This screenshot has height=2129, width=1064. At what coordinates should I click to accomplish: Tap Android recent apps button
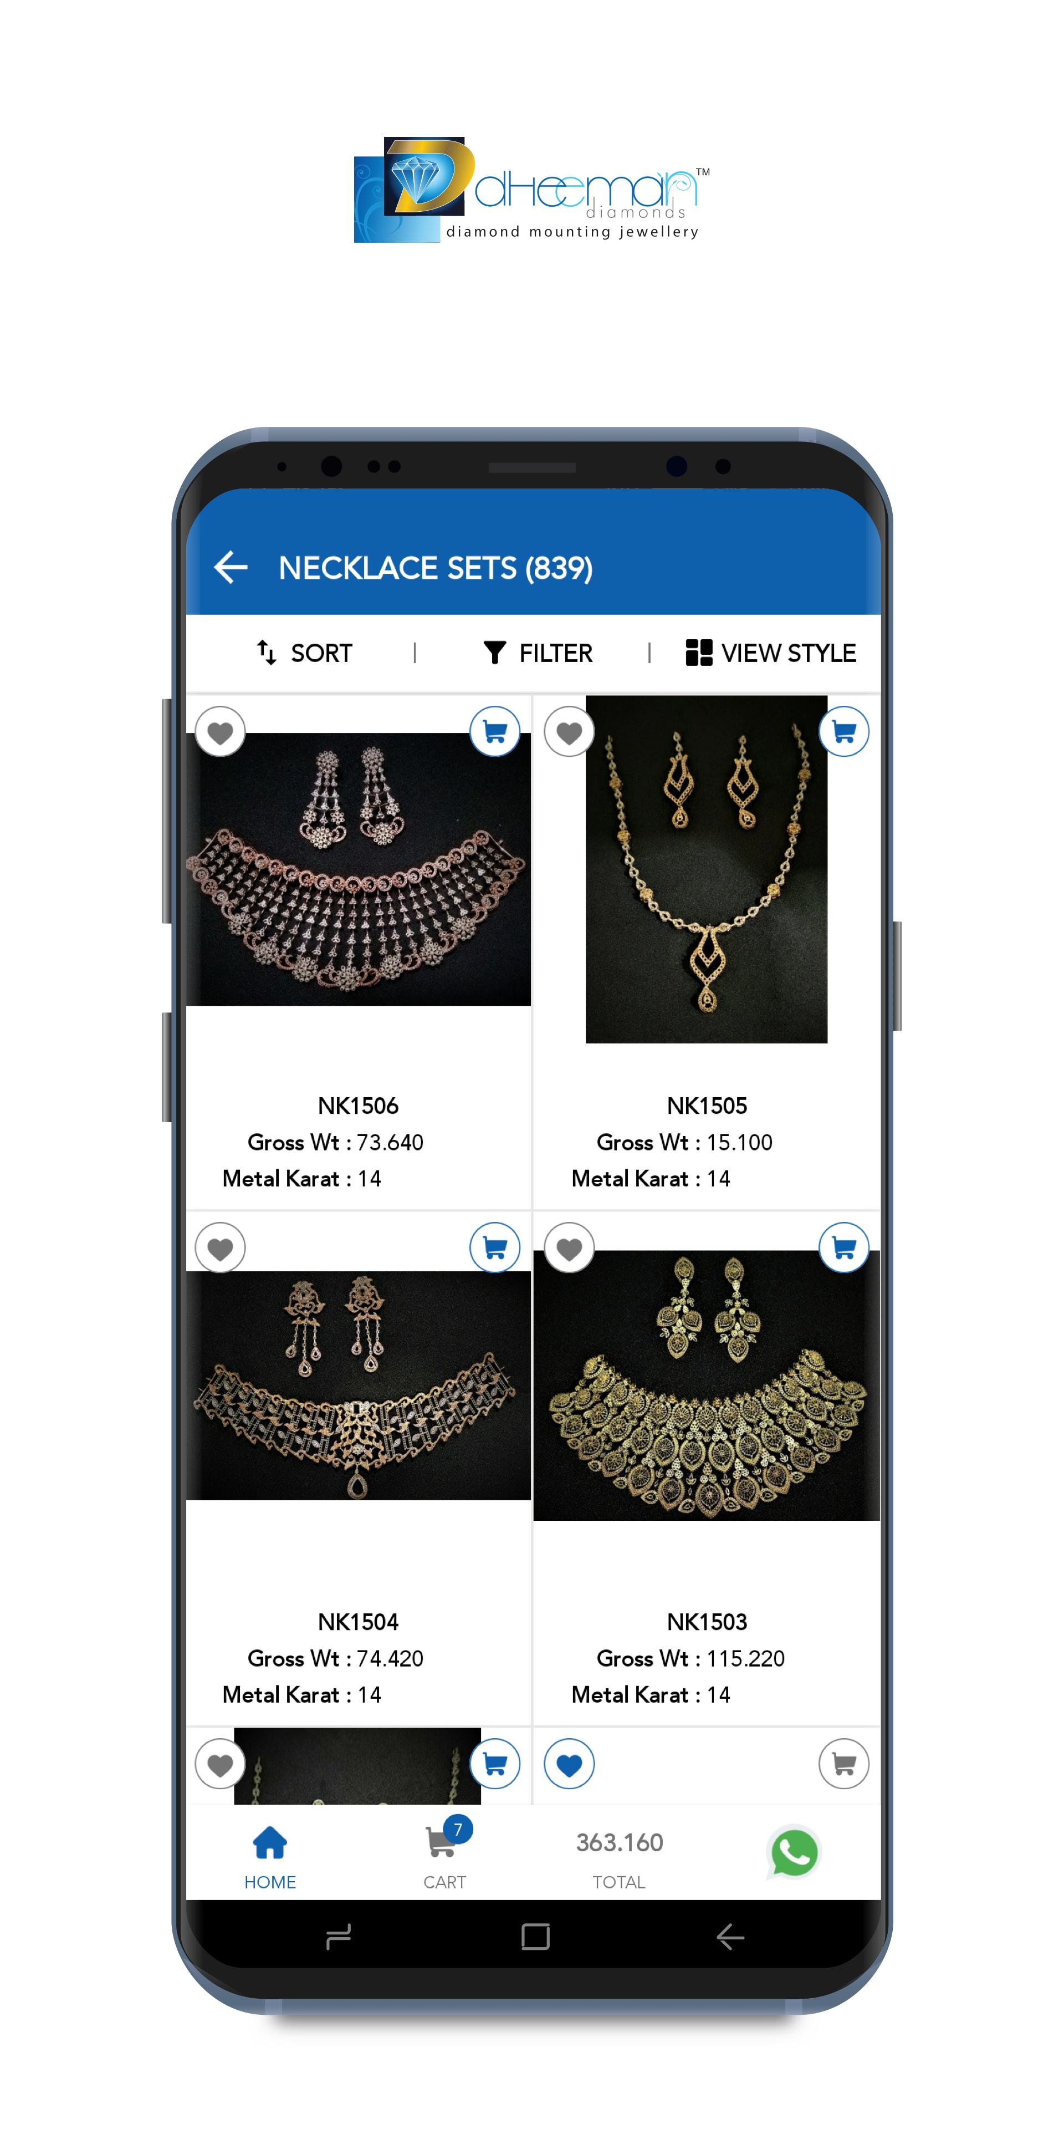click(339, 1937)
